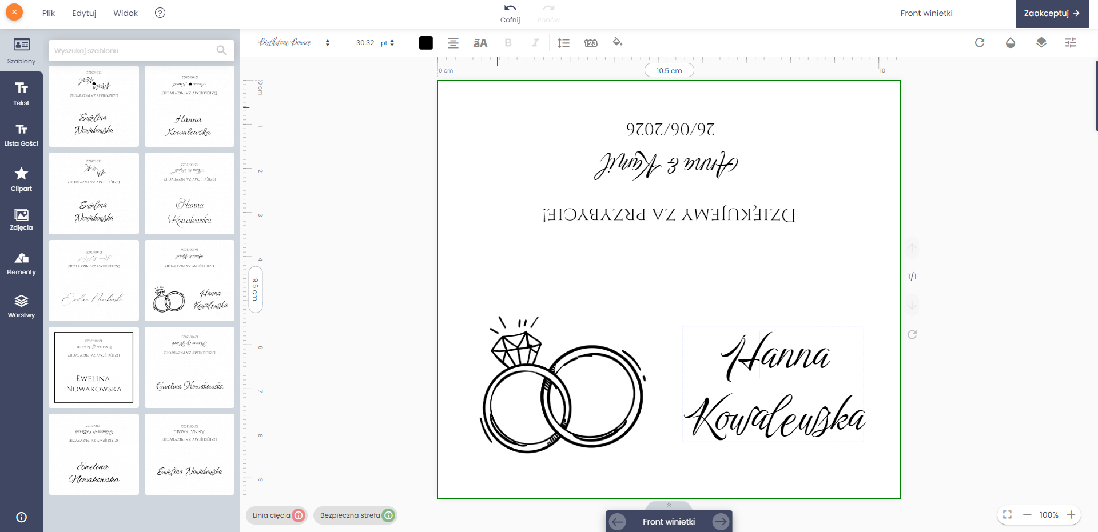Image resolution: width=1098 pixels, height=532 pixels.
Task: Open the layers order icon in toolbar
Action: (1041, 42)
